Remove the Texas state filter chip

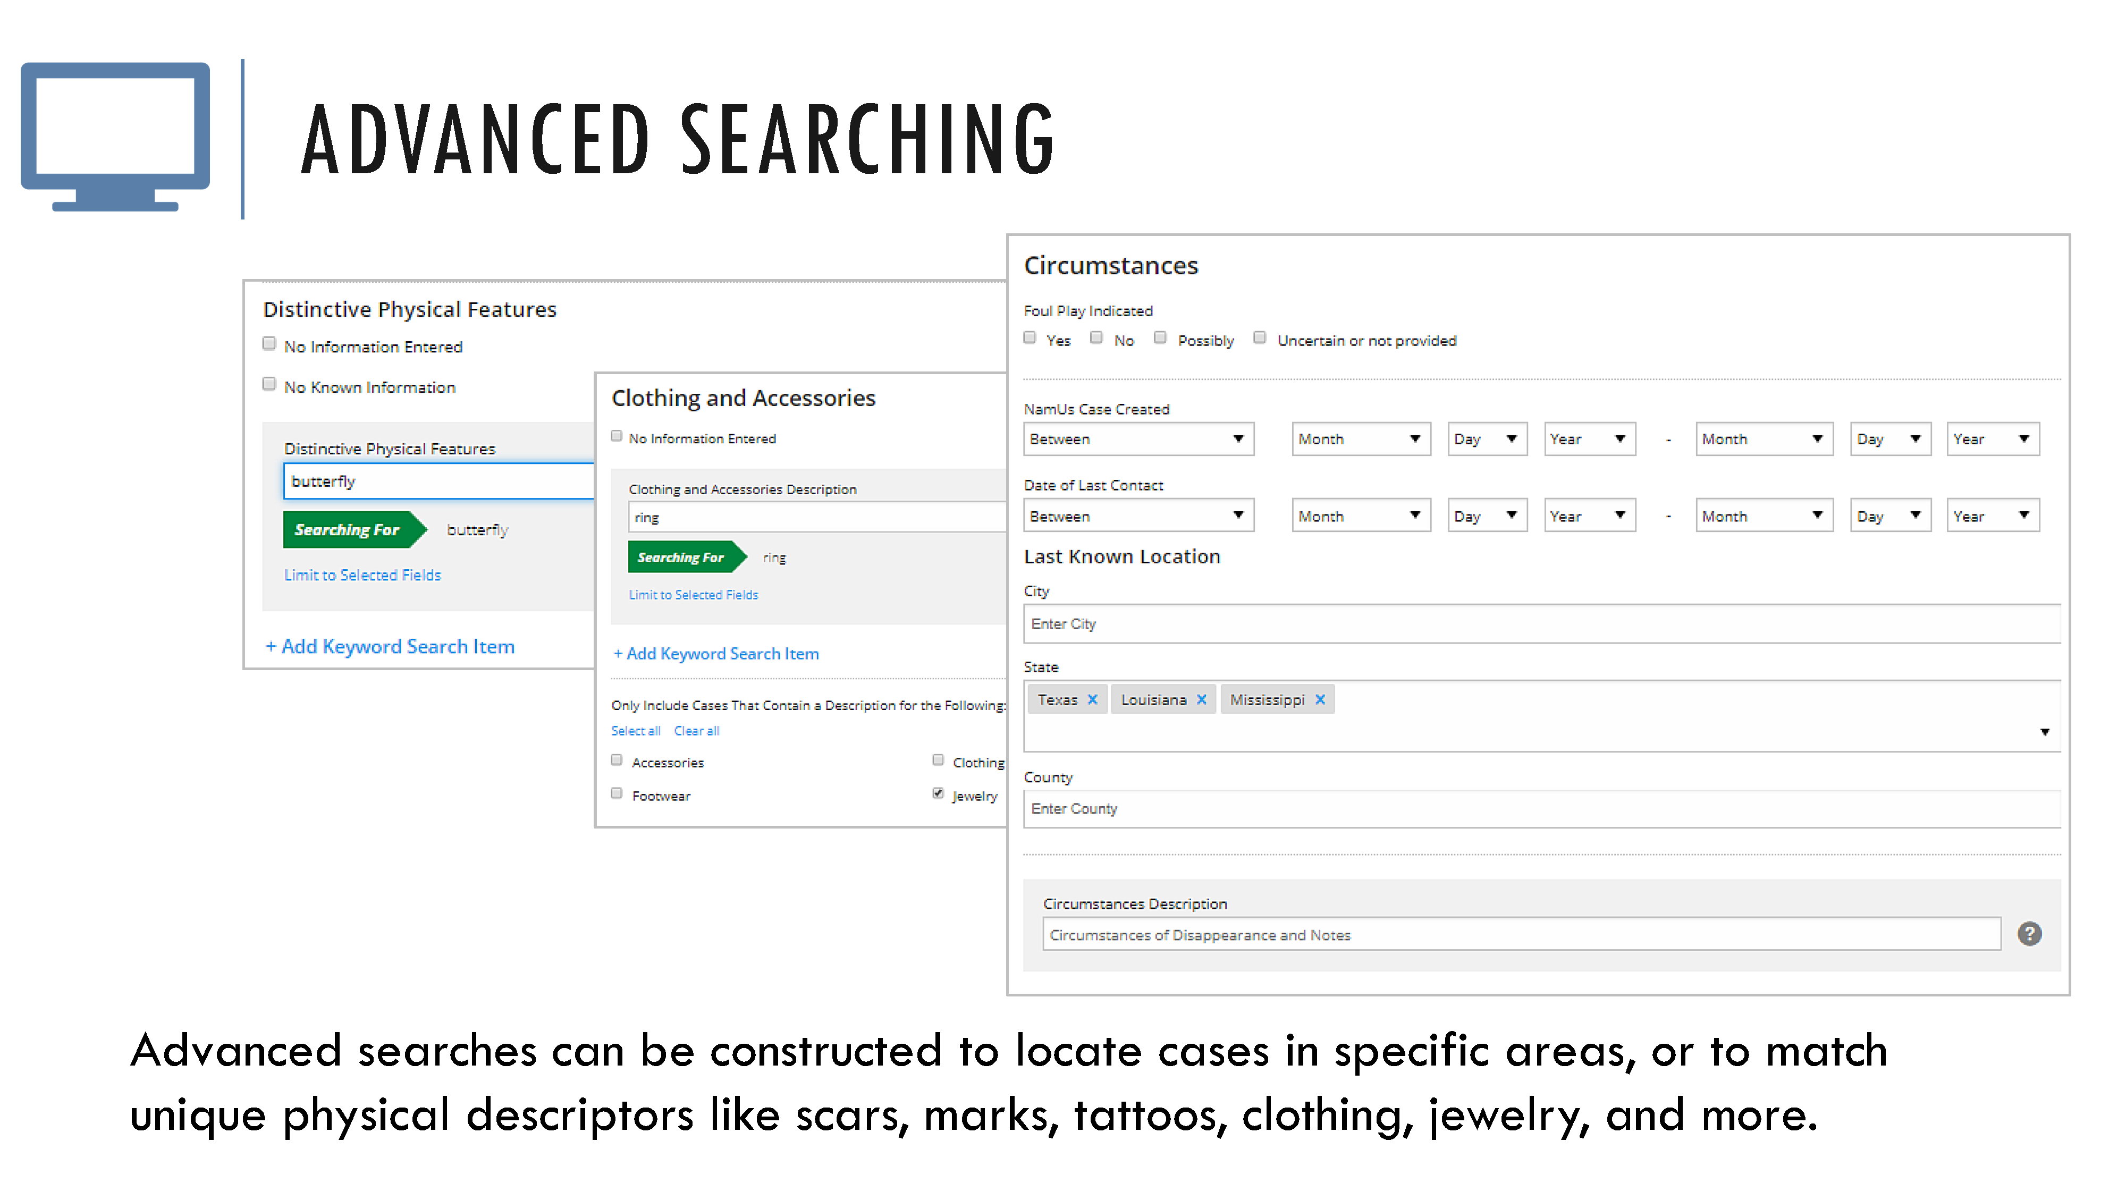point(1093,699)
